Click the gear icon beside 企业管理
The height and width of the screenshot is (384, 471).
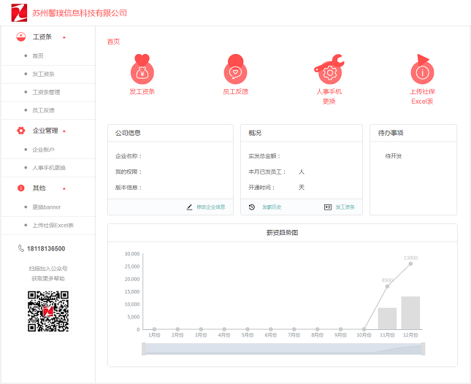tap(21, 131)
